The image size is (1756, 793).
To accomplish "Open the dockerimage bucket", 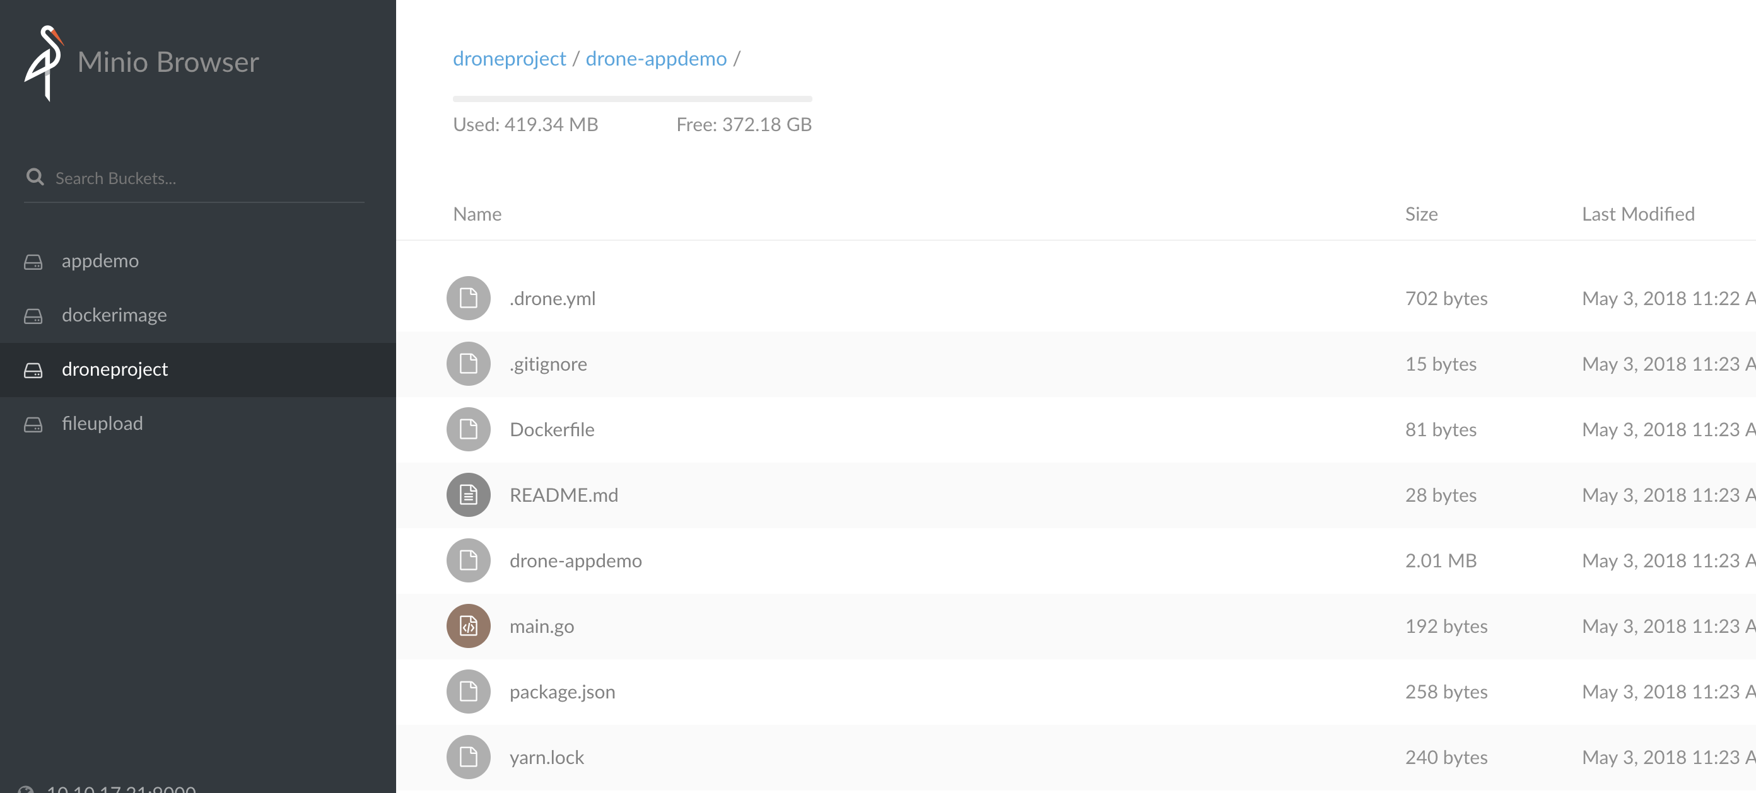I will (x=114, y=315).
